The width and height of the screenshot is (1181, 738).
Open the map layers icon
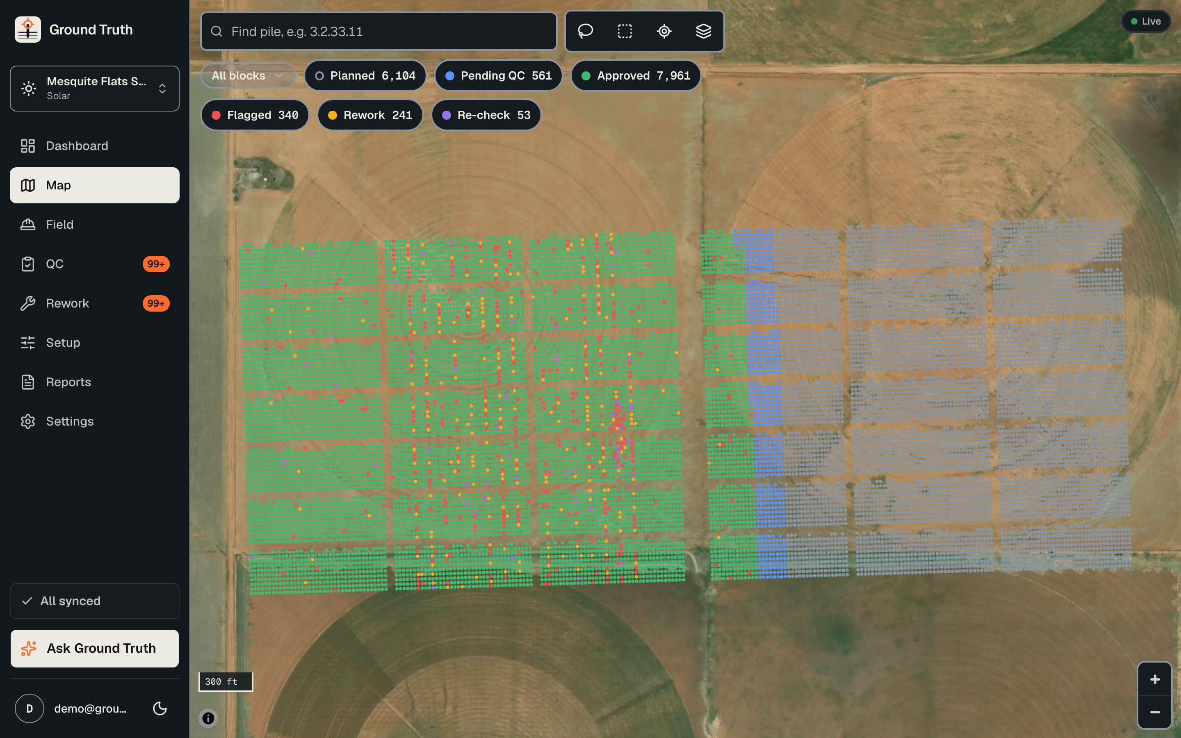click(703, 31)
